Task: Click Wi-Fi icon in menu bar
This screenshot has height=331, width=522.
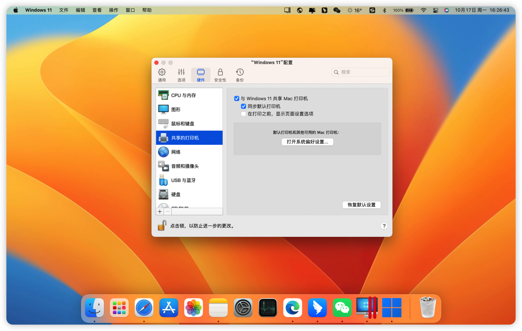Action: (424, 10)
